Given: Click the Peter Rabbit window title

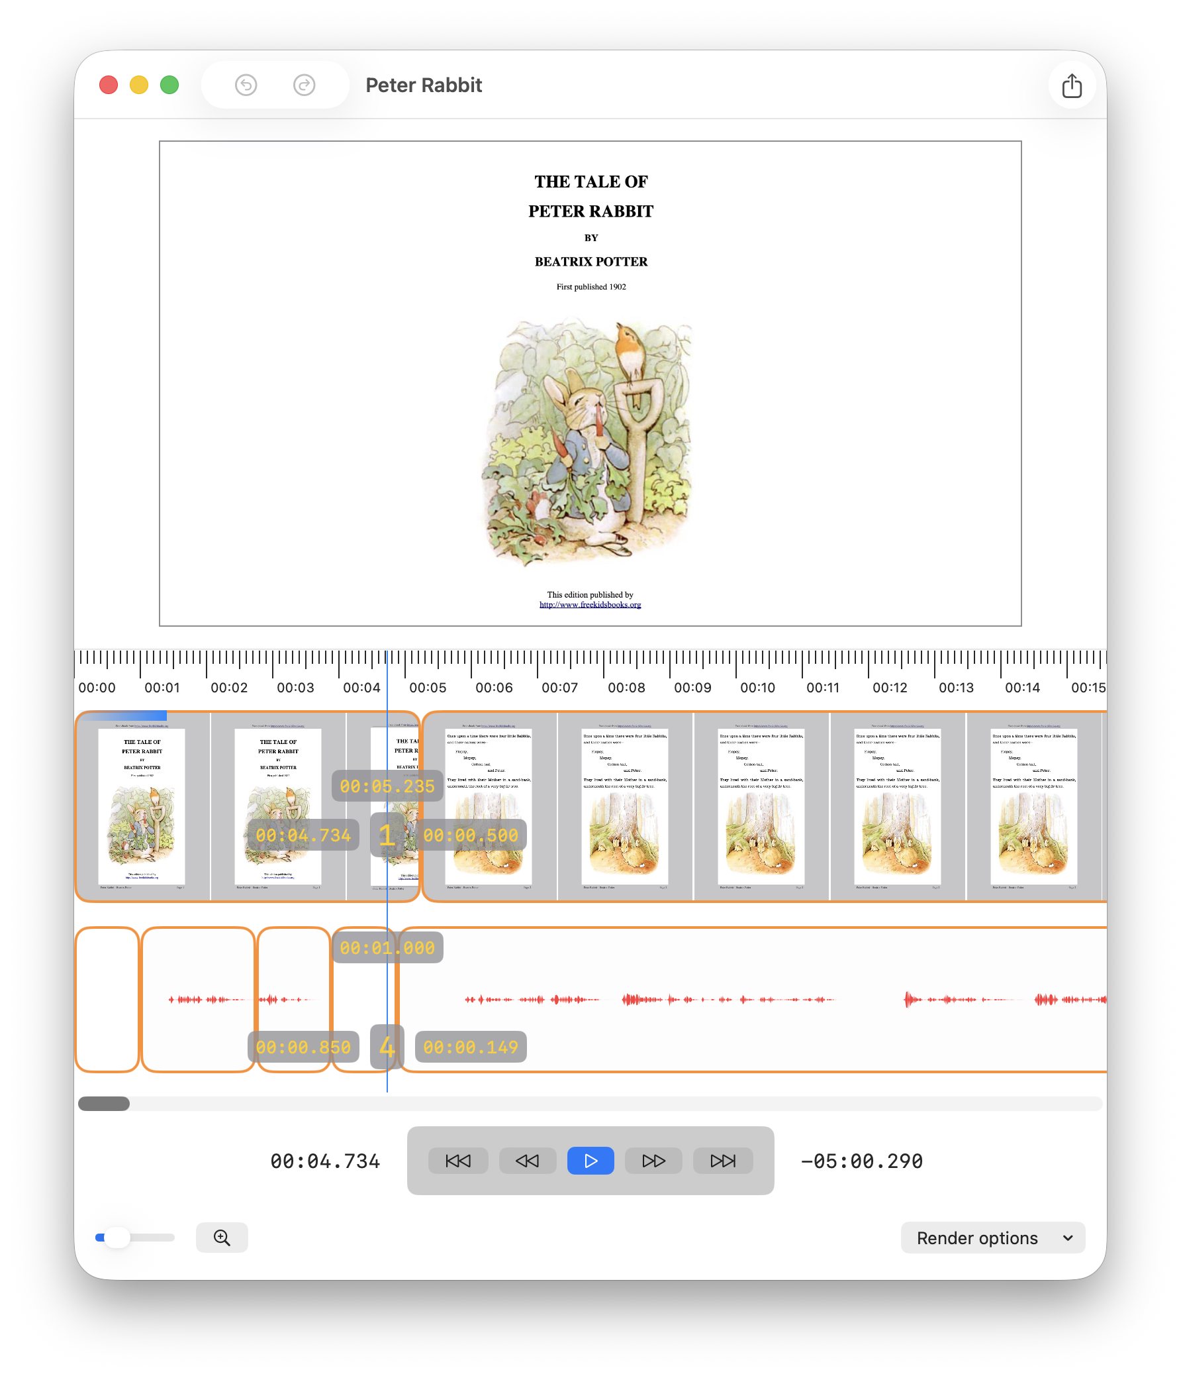Looking at the screenshot, I should coord(424,85).
